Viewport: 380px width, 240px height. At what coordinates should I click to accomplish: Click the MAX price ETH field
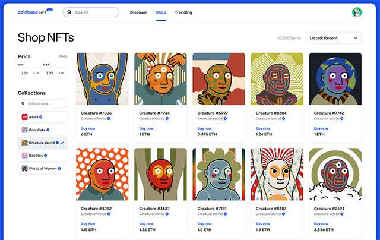[x=55, y=73]
